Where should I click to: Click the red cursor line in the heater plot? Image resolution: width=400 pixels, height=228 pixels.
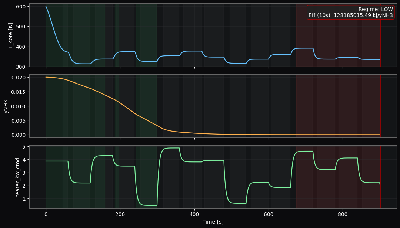380,177
